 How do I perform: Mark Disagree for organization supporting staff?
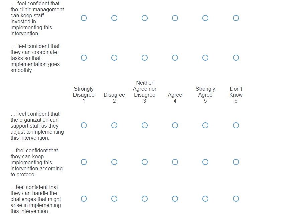click(x=114, y=125)
